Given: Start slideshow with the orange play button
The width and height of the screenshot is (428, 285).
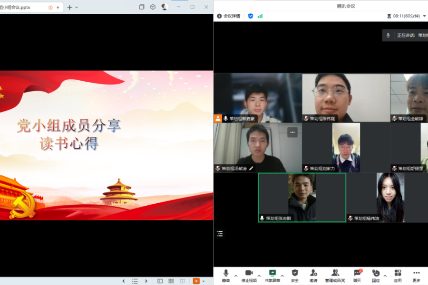Looking at the screenshot, I should tap(196, 281).
